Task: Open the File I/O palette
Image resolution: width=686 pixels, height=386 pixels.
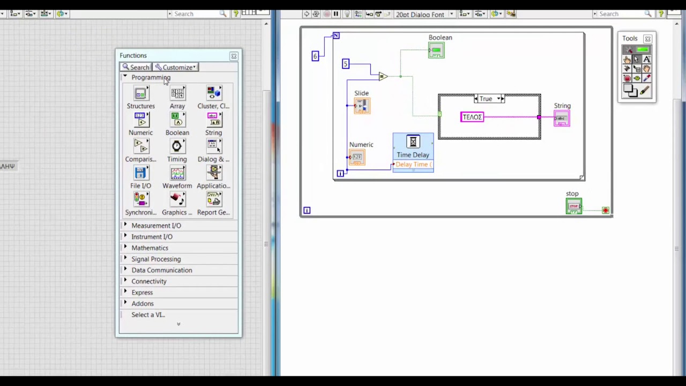Action: pos(140,173)
